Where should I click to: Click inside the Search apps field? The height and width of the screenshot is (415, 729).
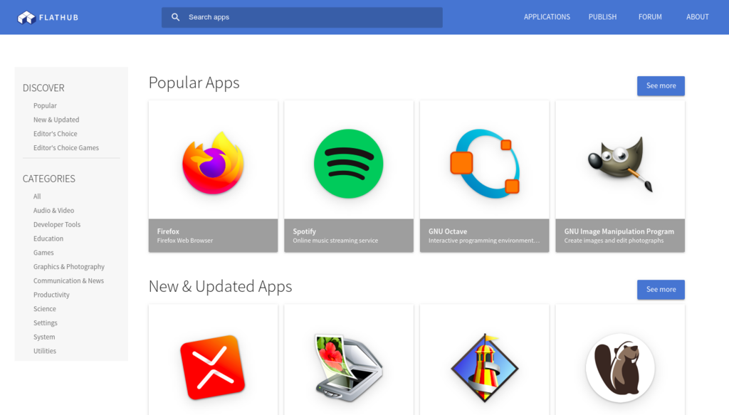pos(302,17)
